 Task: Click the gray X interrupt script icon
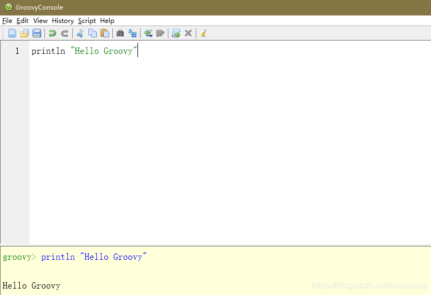click(x=188, y=33)
